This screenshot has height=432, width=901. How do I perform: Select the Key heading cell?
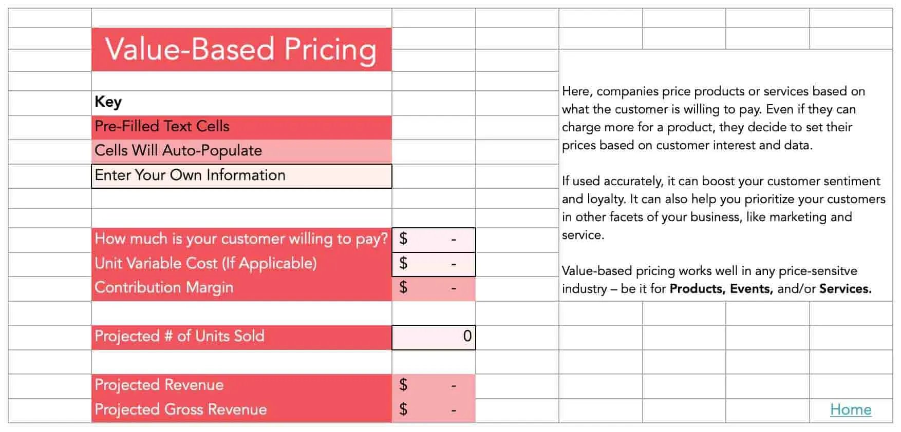pyautogui.click(x=241, y=102)
